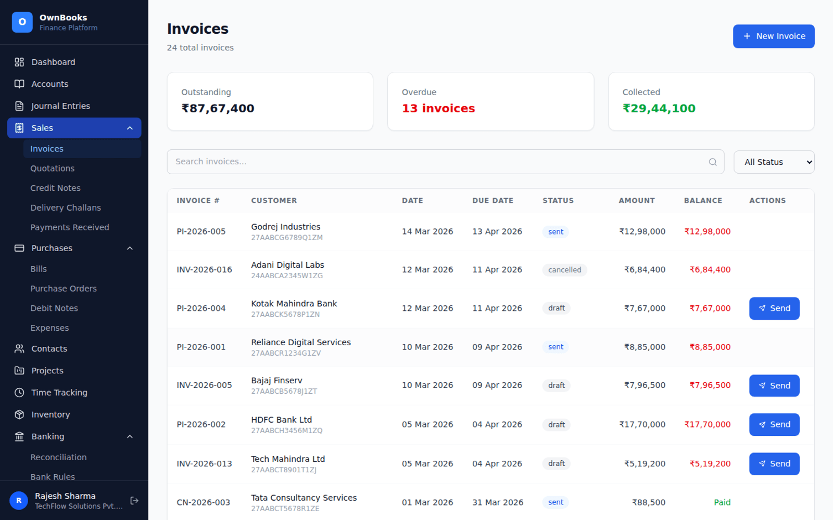
Task: Click customer Reliance Digital Services
Action: pyautogui.click(x=301, y=342)
